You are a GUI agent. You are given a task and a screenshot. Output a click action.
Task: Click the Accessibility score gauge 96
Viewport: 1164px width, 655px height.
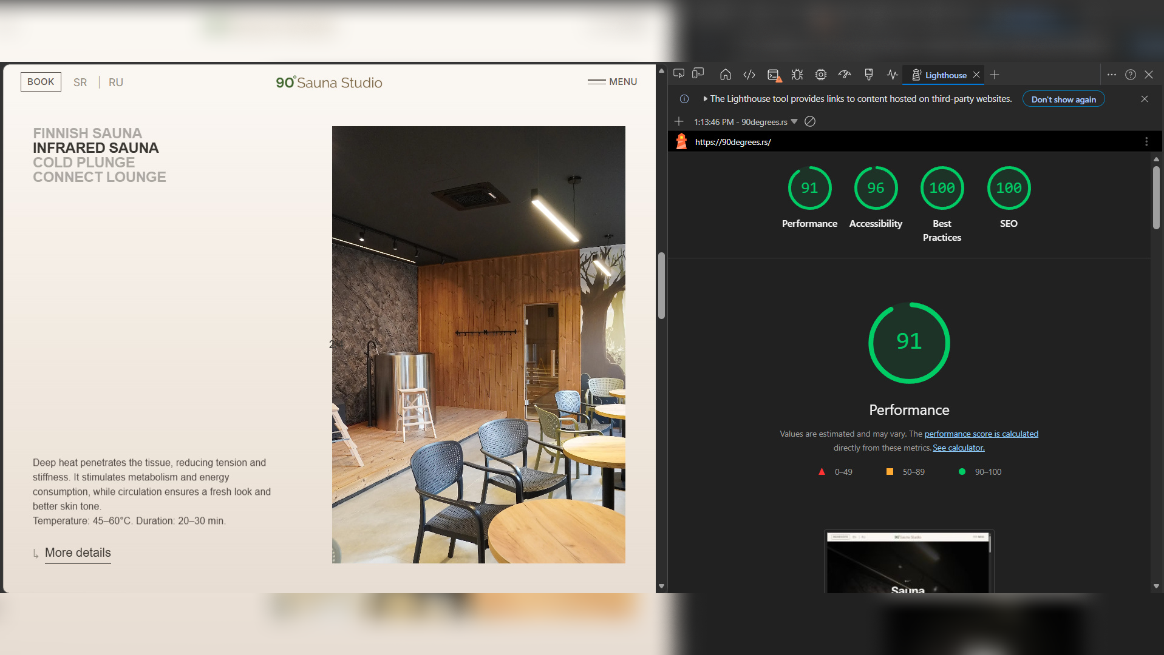(x=876, y=188)
